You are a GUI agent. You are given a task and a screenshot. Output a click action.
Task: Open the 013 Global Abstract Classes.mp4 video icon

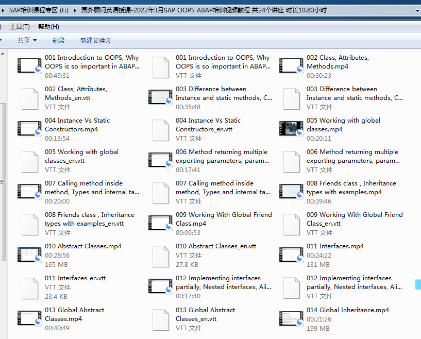point(29,318)
